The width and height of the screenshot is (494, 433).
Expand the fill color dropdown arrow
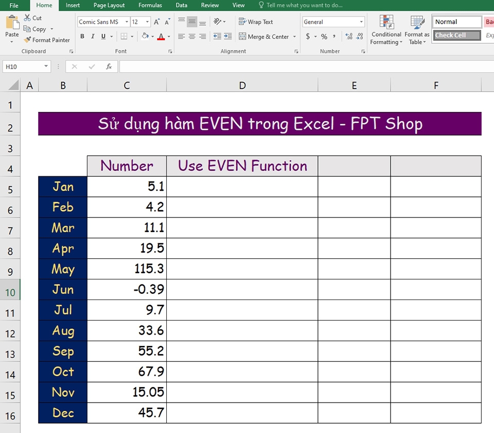point(152,37)
